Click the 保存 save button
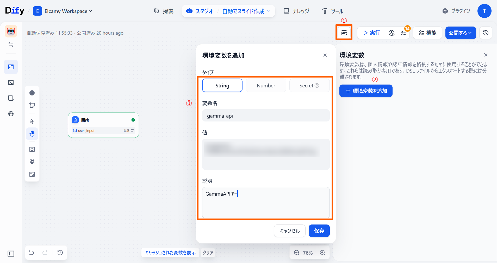497x263 pixels. (319, 231)
